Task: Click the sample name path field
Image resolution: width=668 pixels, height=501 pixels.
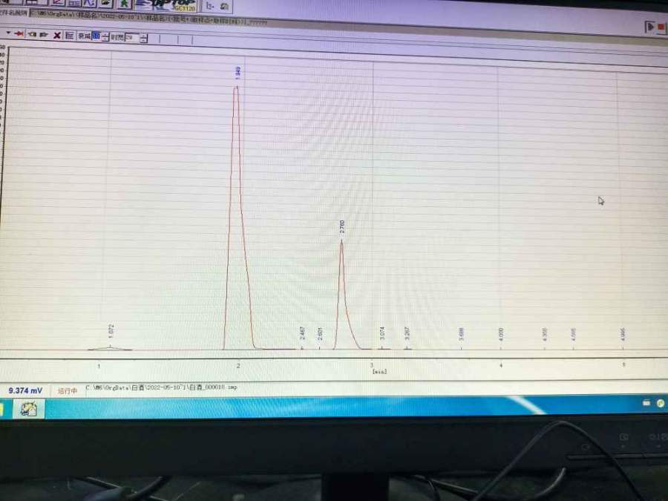Action: click(149, 19)
